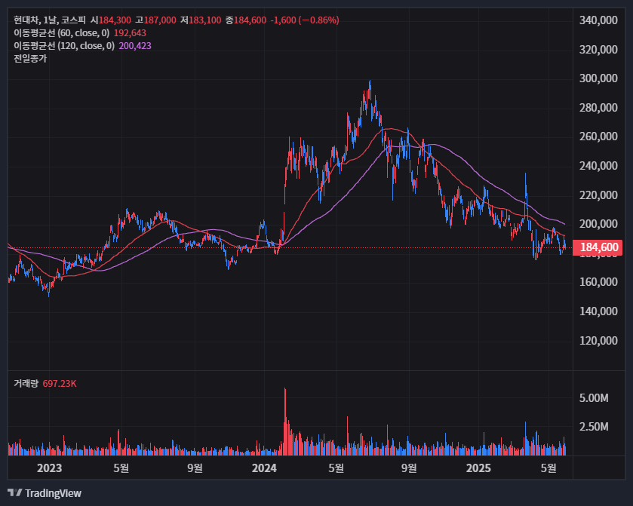The image size is (633, 506).
Task: Click the change value -1,600 (−0.86%)
Action: coord(305,20)
